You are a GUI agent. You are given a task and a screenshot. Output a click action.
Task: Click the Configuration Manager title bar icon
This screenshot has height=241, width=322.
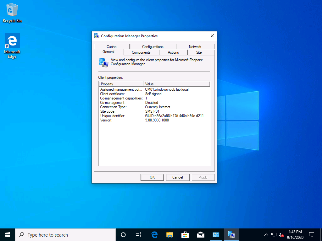click(97, 36)
